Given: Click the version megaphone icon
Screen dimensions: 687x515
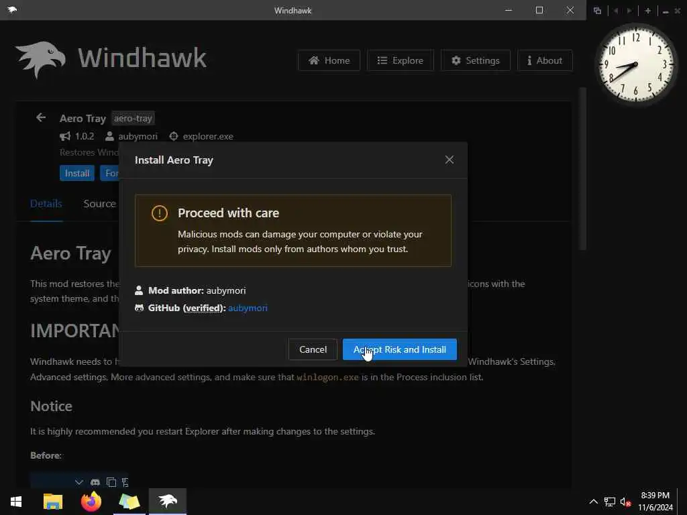Looking at the screenshot, I should click(65, 136).
